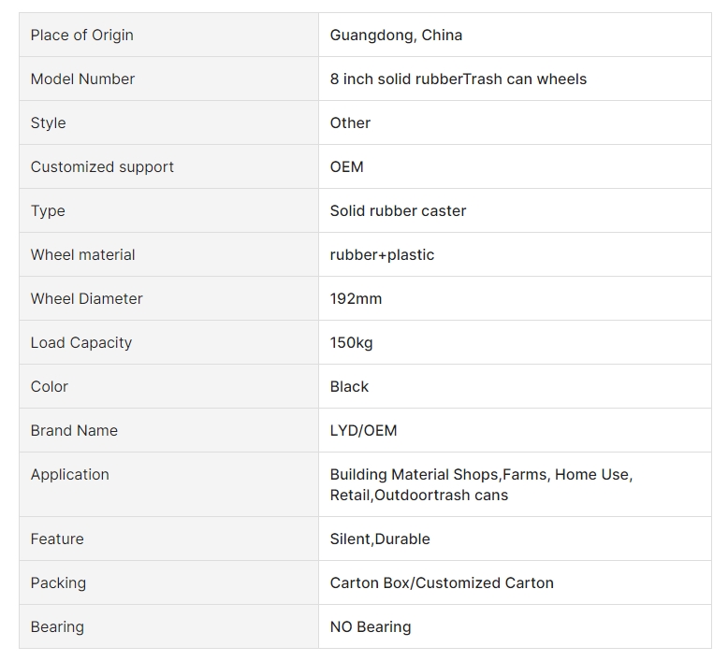Select the 8 inch solid rubberTrash can wheels text

click(x=459, y=79)
